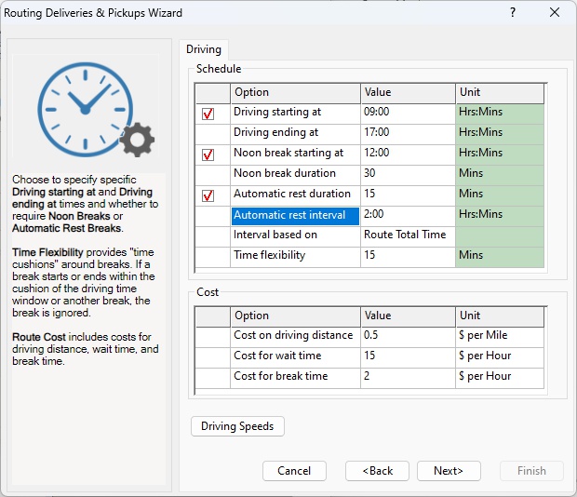
Task: Select the Automatic rest interval value 2:00
Action: click(x=407, y=214)
